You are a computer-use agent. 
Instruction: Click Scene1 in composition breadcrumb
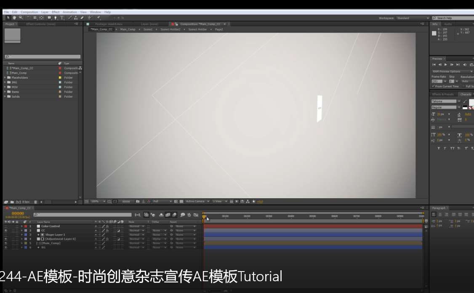tap(148, 29)
